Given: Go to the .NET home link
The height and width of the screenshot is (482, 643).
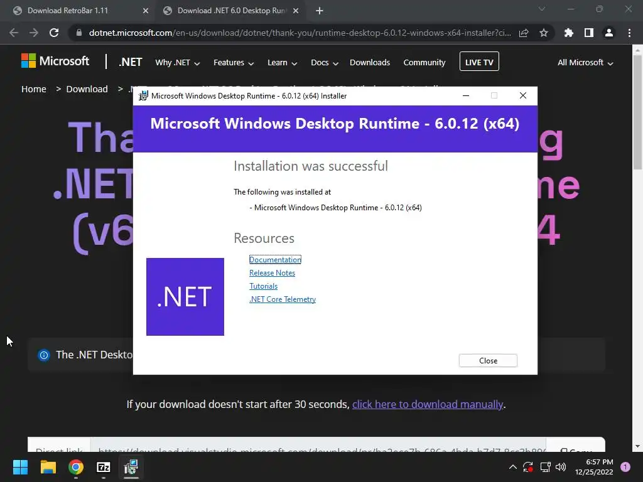Looking at the screenshot, I should pyautogui.click(x=131, y=62).
